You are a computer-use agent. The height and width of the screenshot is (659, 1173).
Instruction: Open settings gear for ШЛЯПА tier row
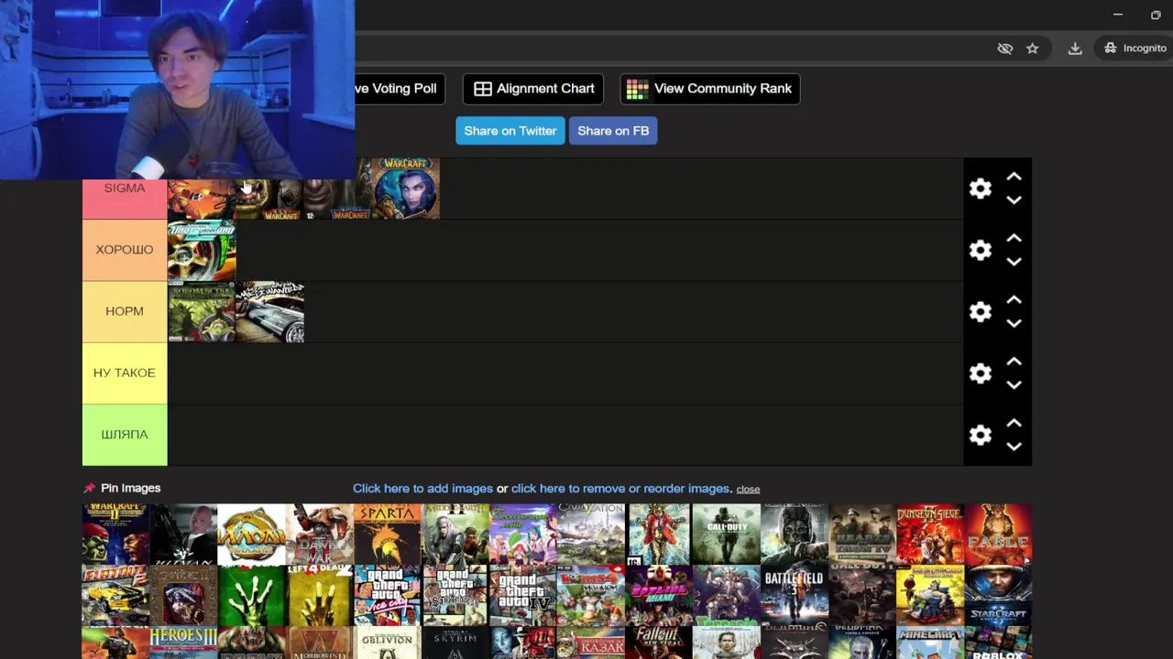pyautogui.click(x=981, y=435)
